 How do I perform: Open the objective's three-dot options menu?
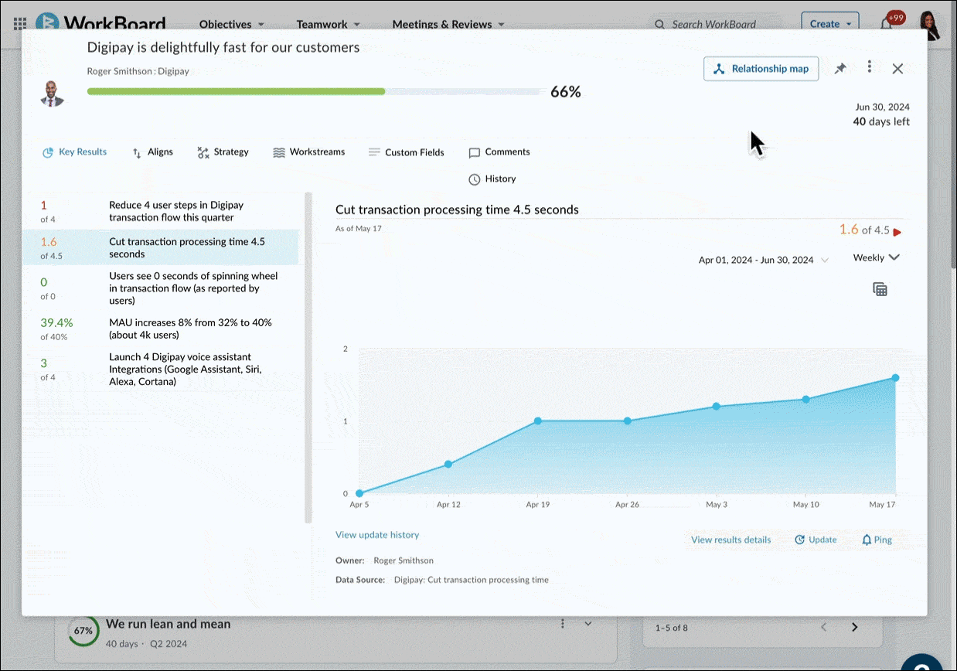click(x=870, y=67)
